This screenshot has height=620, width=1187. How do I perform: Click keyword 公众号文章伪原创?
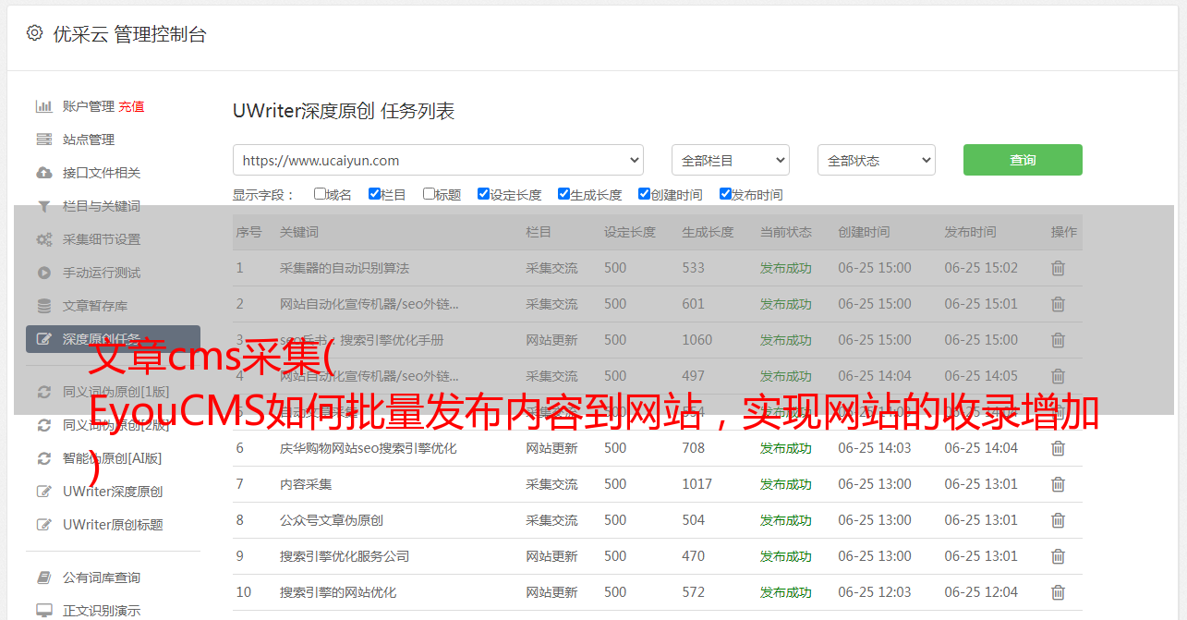click(x=332, y=520)
